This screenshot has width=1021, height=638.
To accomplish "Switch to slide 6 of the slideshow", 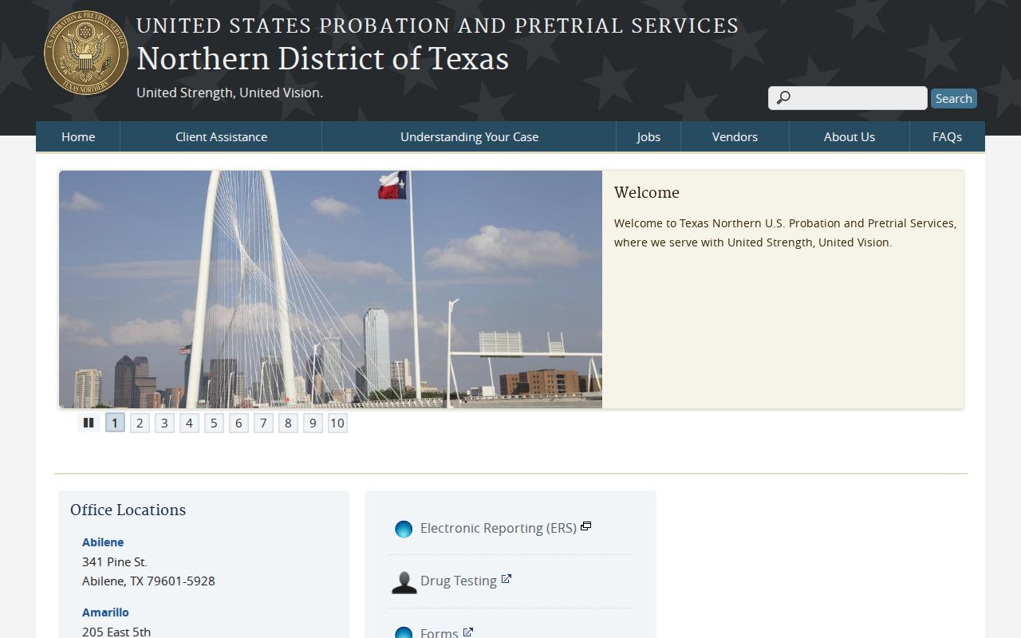I will click(x=238, y=423).
